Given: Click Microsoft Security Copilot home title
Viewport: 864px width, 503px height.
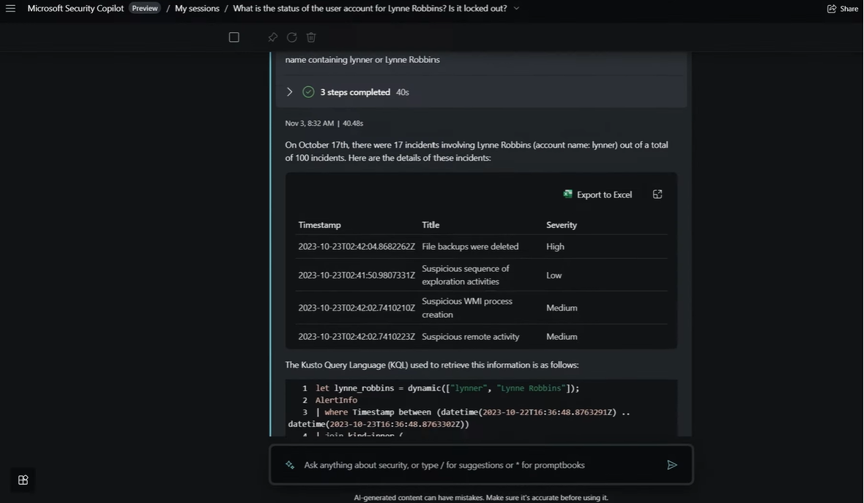Looking at the screenshot, I should (x=75, y=8).
